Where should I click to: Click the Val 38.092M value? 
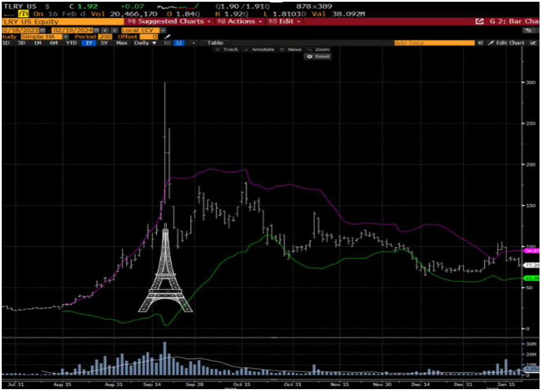click(x=348, y=14)
